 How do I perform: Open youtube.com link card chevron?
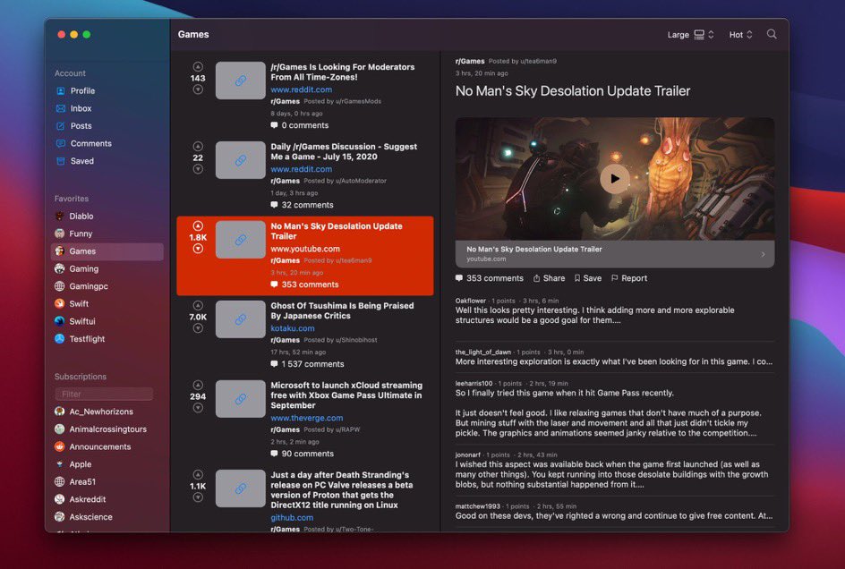(x=763, y=254)
